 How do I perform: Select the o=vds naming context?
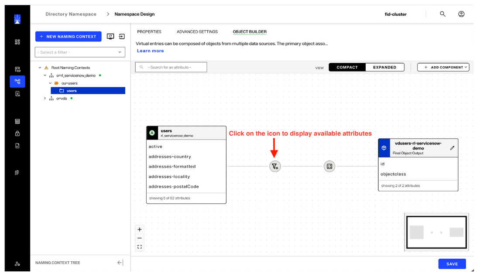(62, 99)
